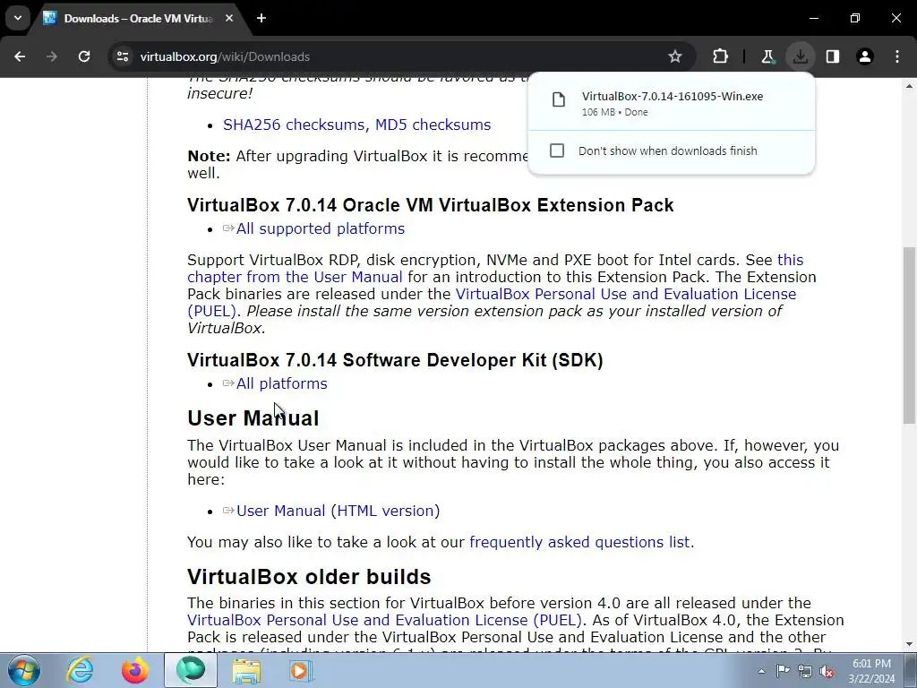Close the Downloads – Oracle VM VirtualBox tab

point(229,18)
